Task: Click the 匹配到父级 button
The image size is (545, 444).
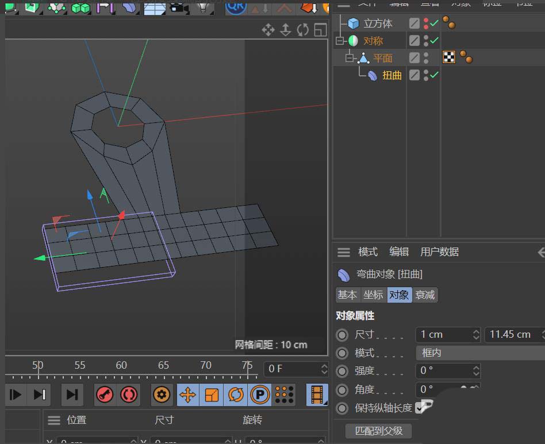Action: (x=378, y=430)
